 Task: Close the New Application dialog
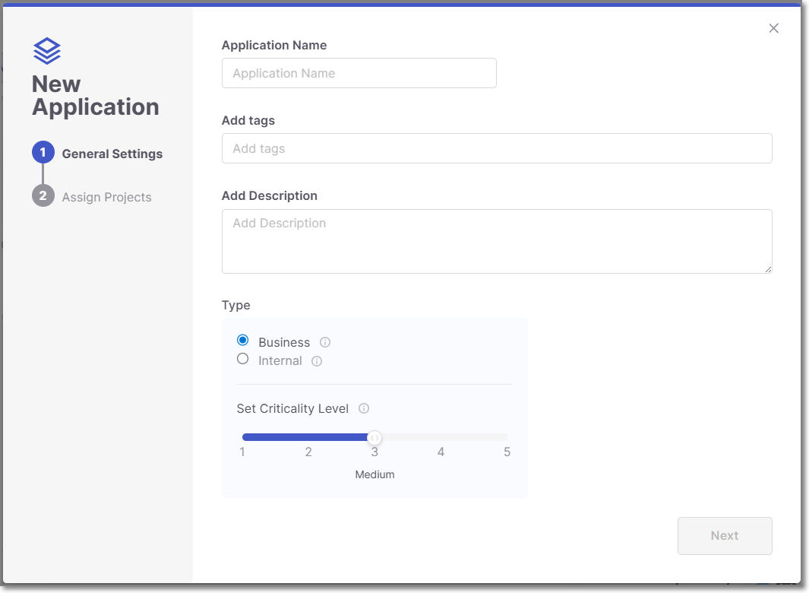pyautogui.click(x=773, y=28)
